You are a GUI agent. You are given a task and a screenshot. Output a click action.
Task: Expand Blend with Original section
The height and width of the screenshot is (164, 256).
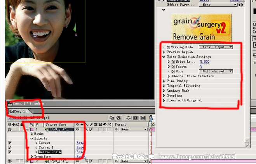click(164, 100)
